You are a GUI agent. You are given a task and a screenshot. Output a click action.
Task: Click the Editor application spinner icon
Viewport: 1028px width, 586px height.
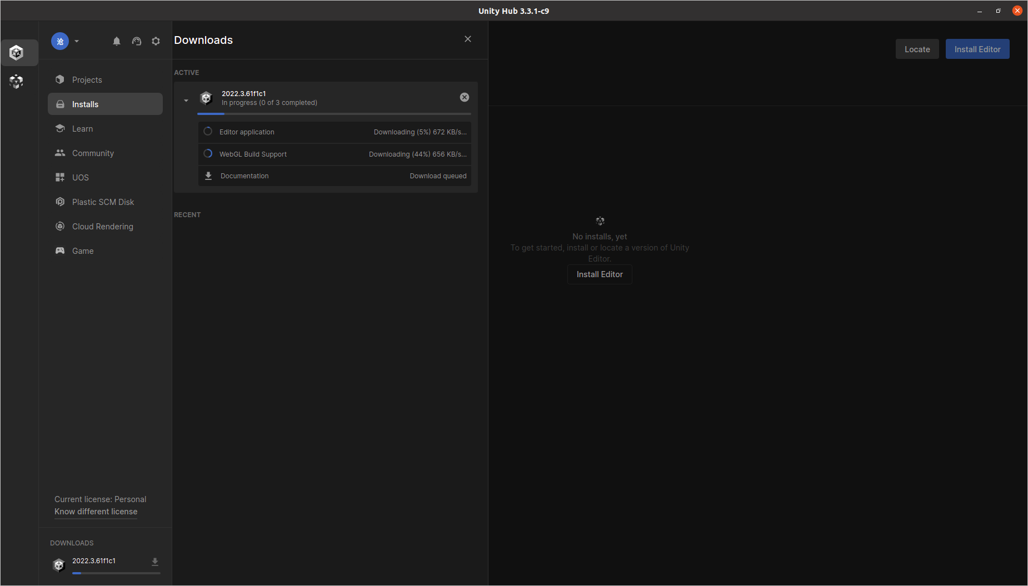[x=208, y=132]
